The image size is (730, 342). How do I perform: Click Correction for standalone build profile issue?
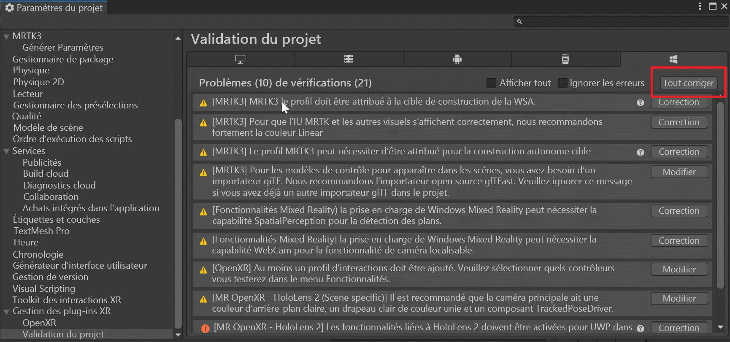pos(679,152)
